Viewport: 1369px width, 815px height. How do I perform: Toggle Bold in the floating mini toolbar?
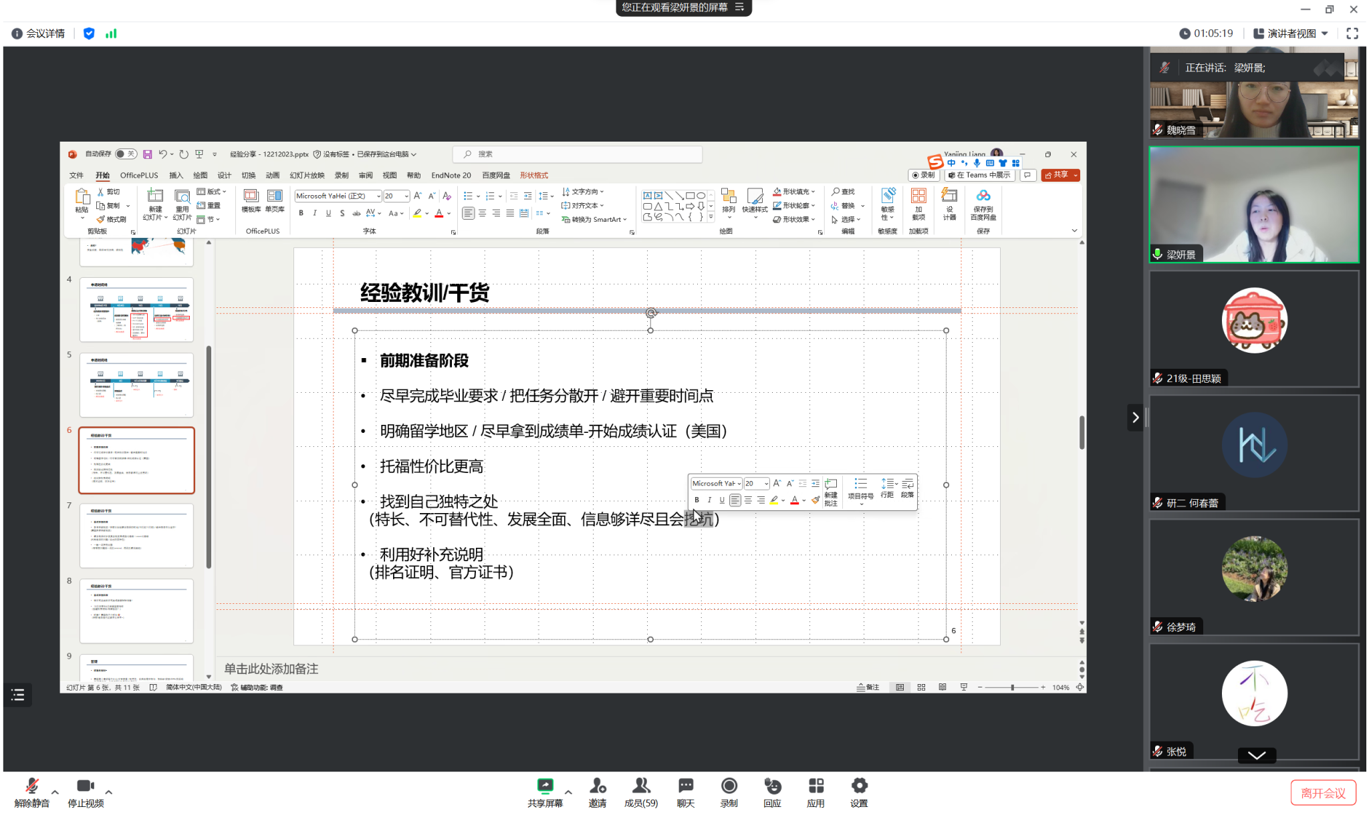click(x=697, y=500)
